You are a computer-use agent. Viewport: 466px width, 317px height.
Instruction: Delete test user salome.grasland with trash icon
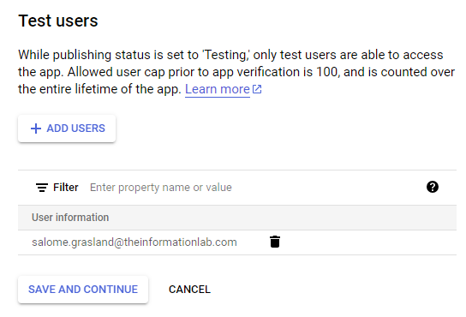pos(275,242)
